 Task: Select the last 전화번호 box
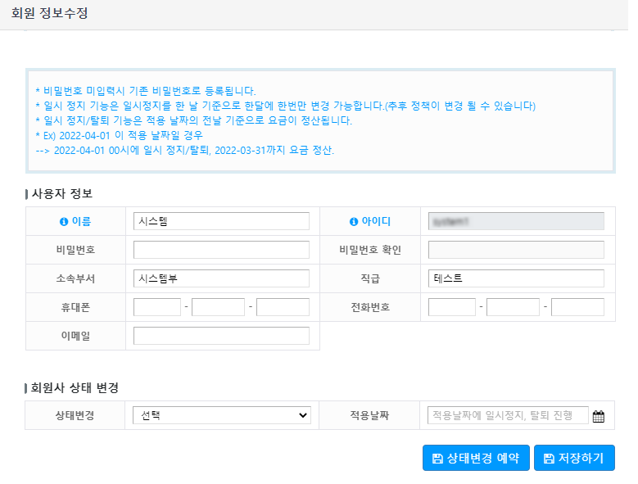577,307
